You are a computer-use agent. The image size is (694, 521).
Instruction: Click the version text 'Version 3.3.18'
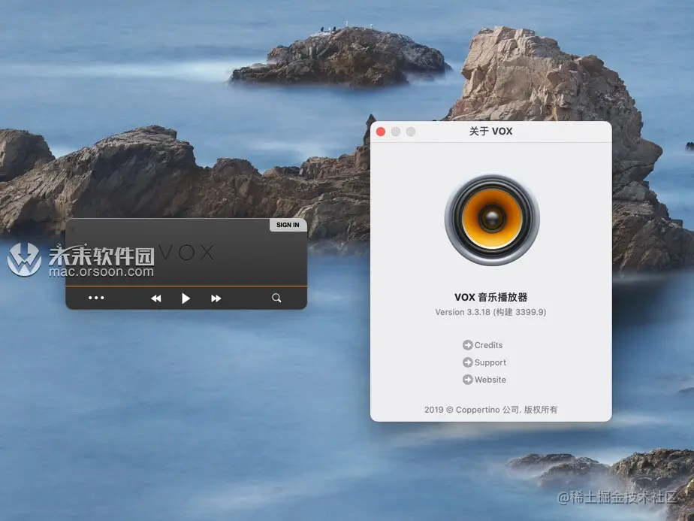point(463,312)
